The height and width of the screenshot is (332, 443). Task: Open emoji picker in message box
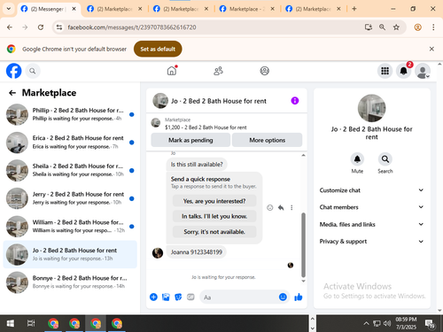coord(283,297)
